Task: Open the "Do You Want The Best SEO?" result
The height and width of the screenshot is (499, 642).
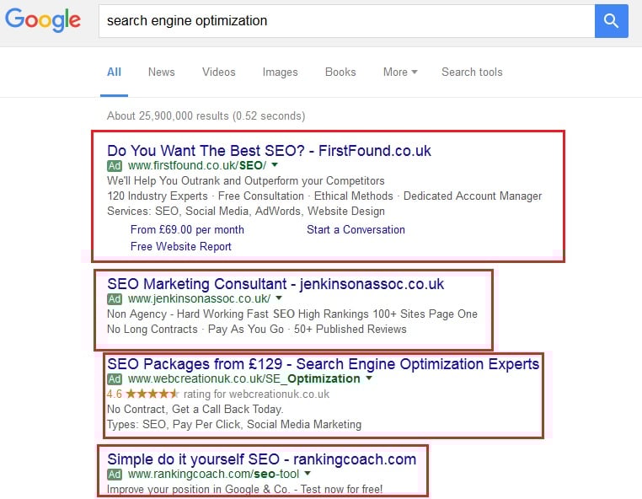Action: (269, 151)
